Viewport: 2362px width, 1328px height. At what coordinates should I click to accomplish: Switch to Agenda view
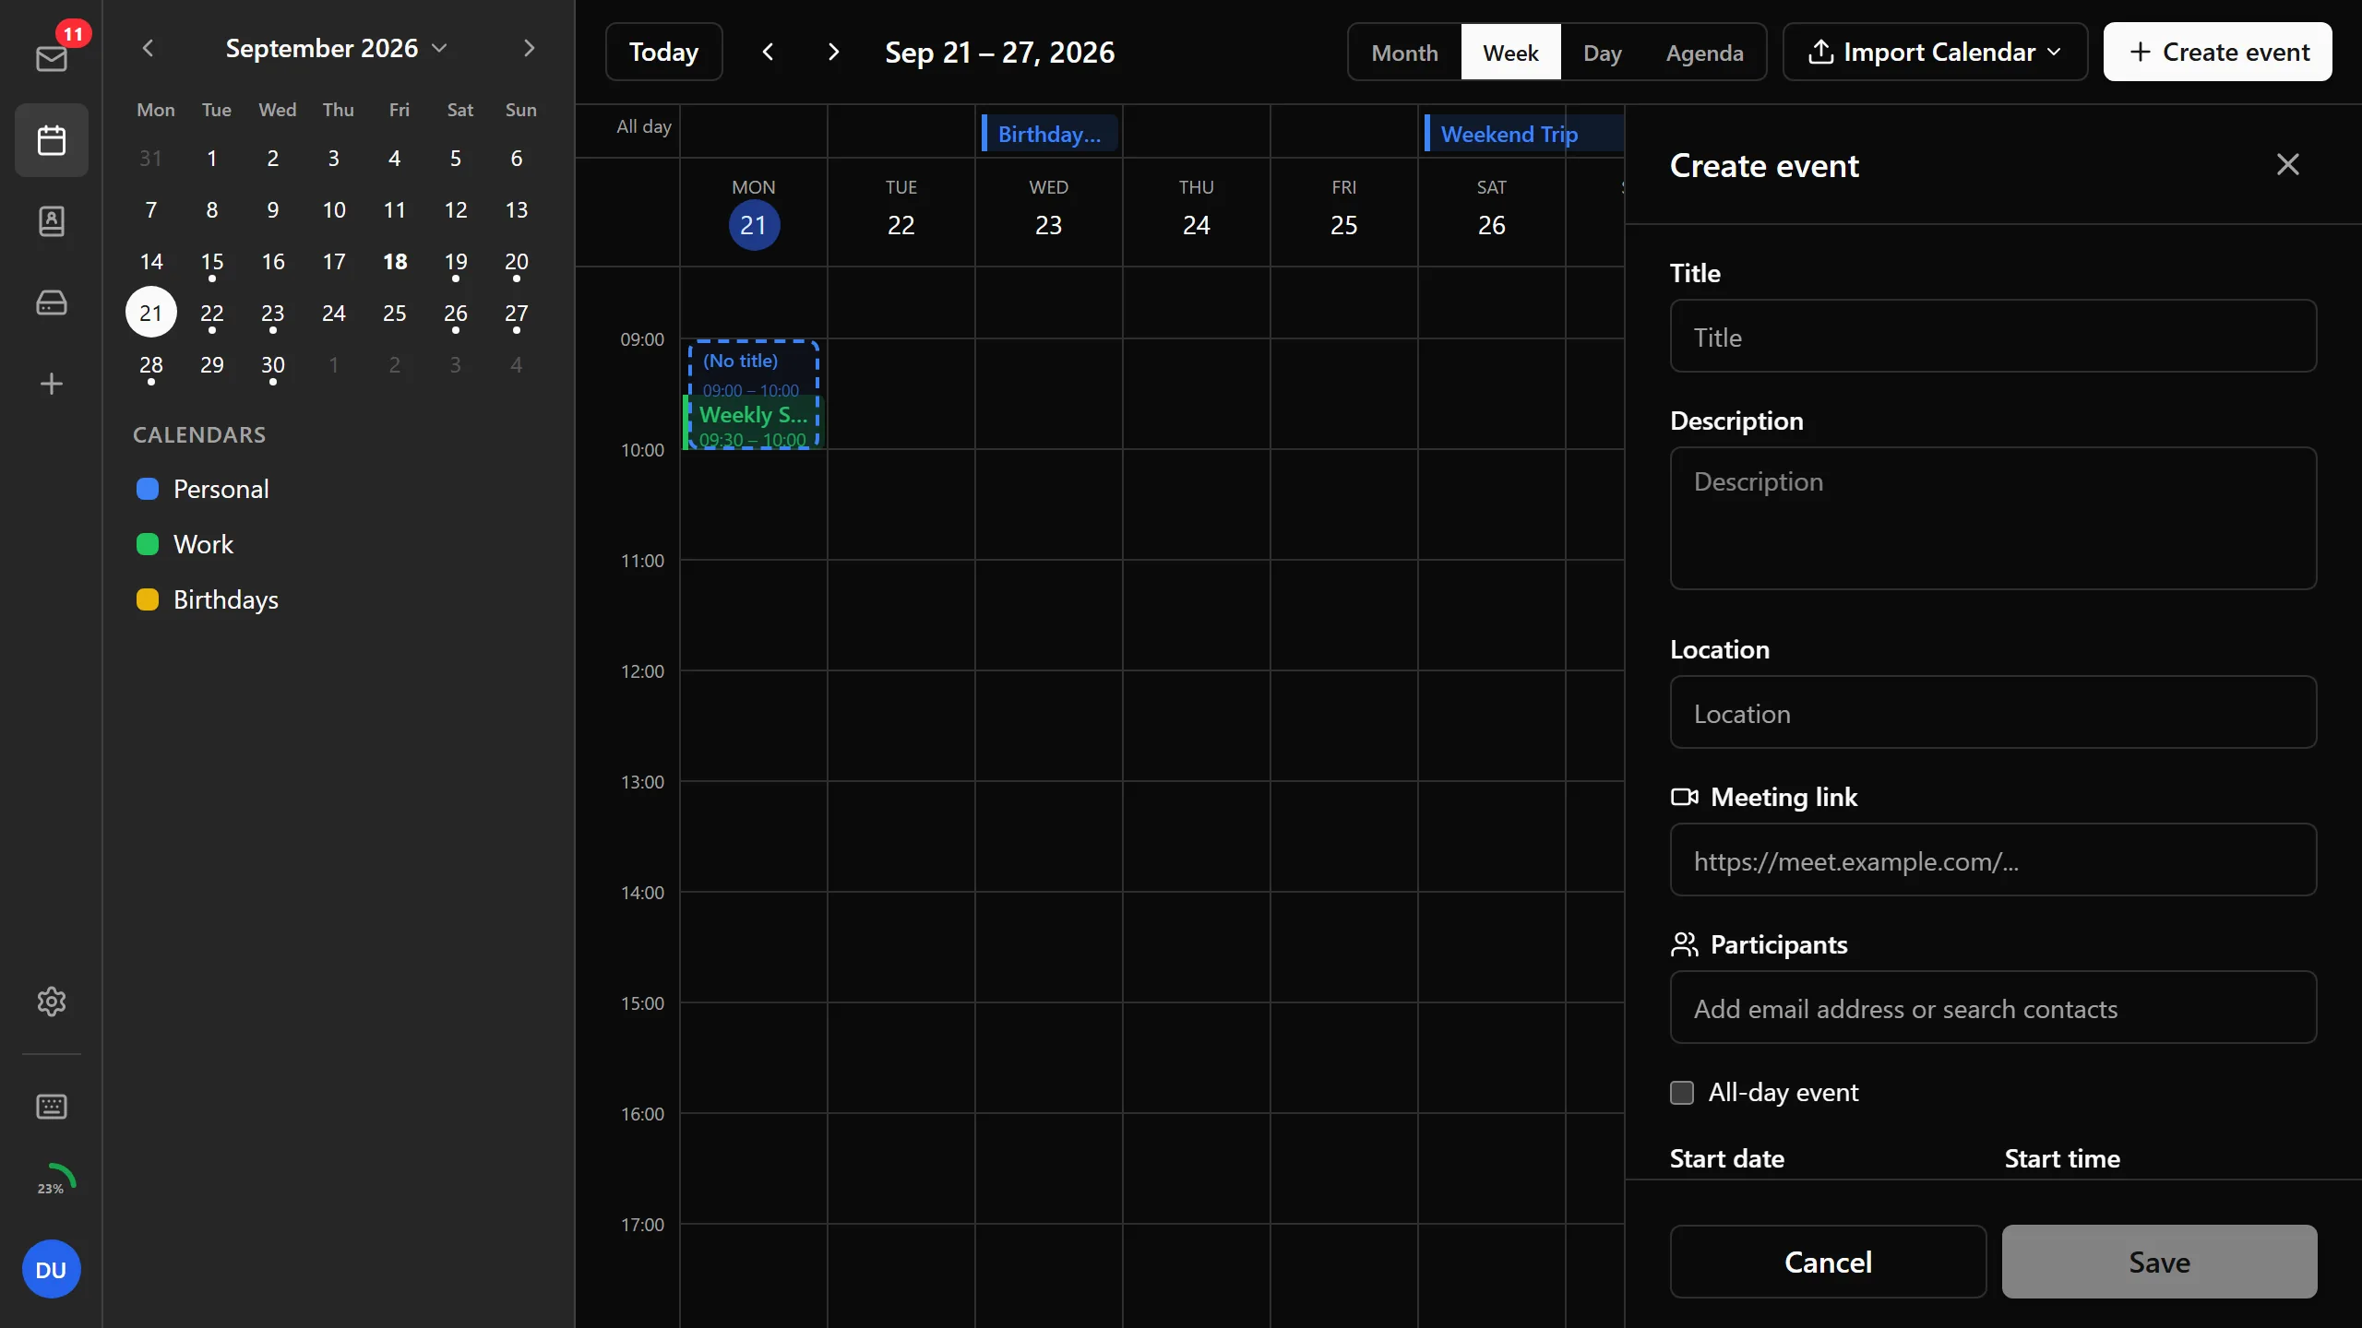[x=1704, y=53]
